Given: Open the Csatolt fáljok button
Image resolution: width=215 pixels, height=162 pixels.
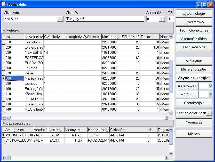Looking at the screenshot, I should tap(194, 103).
